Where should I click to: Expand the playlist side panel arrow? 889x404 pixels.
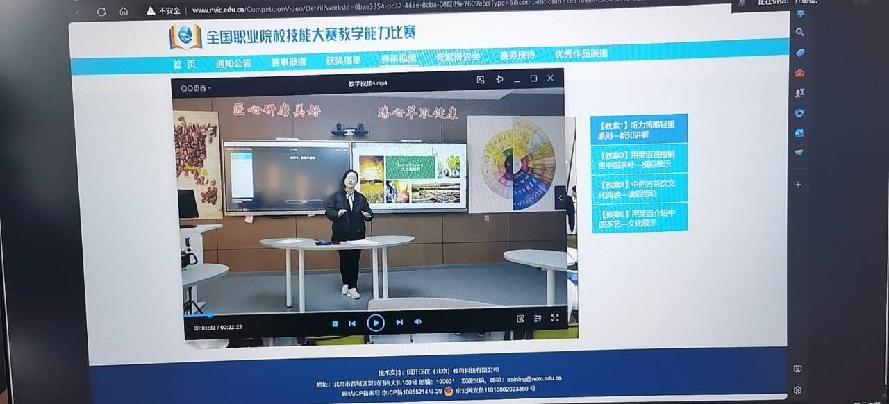click(x=560, y=198)
